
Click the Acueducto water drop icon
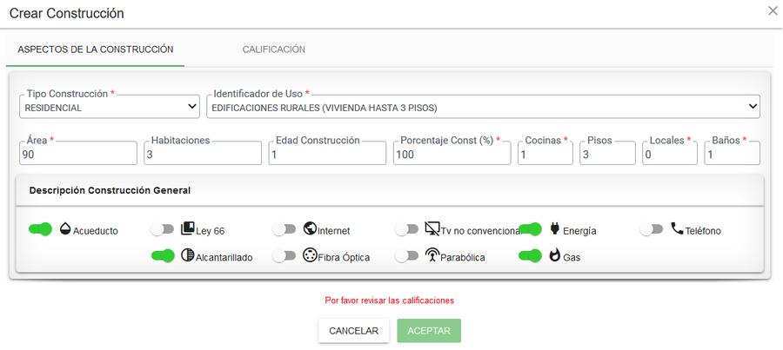[x=65, y=229]
